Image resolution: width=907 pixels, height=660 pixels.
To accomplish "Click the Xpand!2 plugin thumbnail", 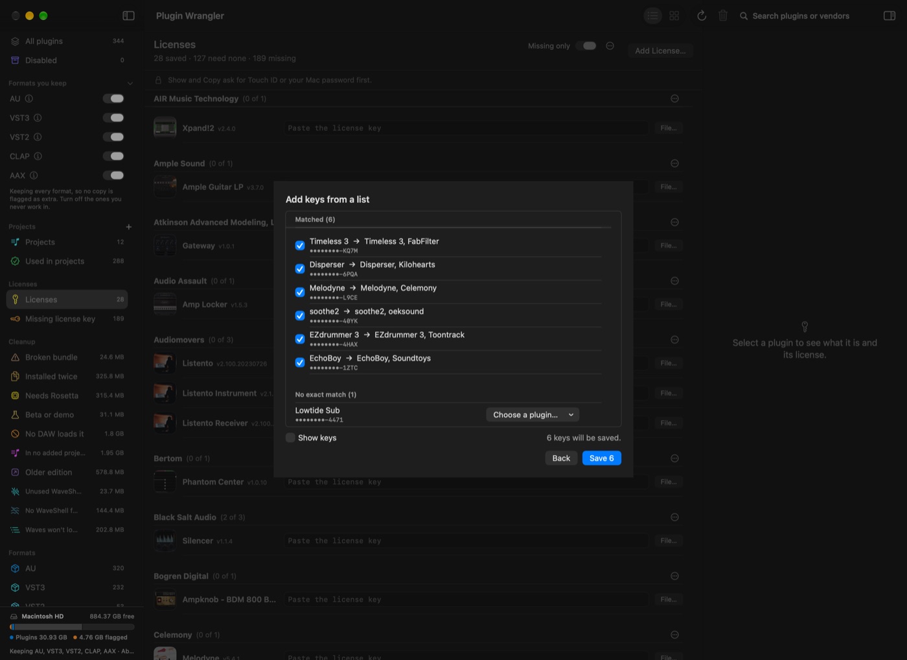I will (x=165, y=128).
